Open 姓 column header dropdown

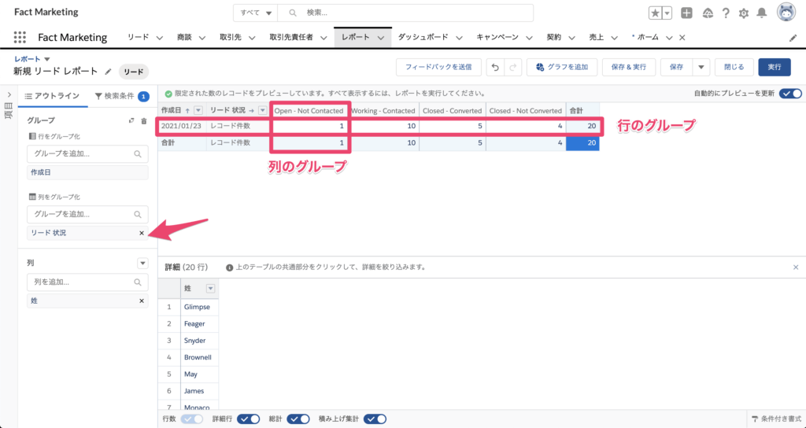point(210,289)
